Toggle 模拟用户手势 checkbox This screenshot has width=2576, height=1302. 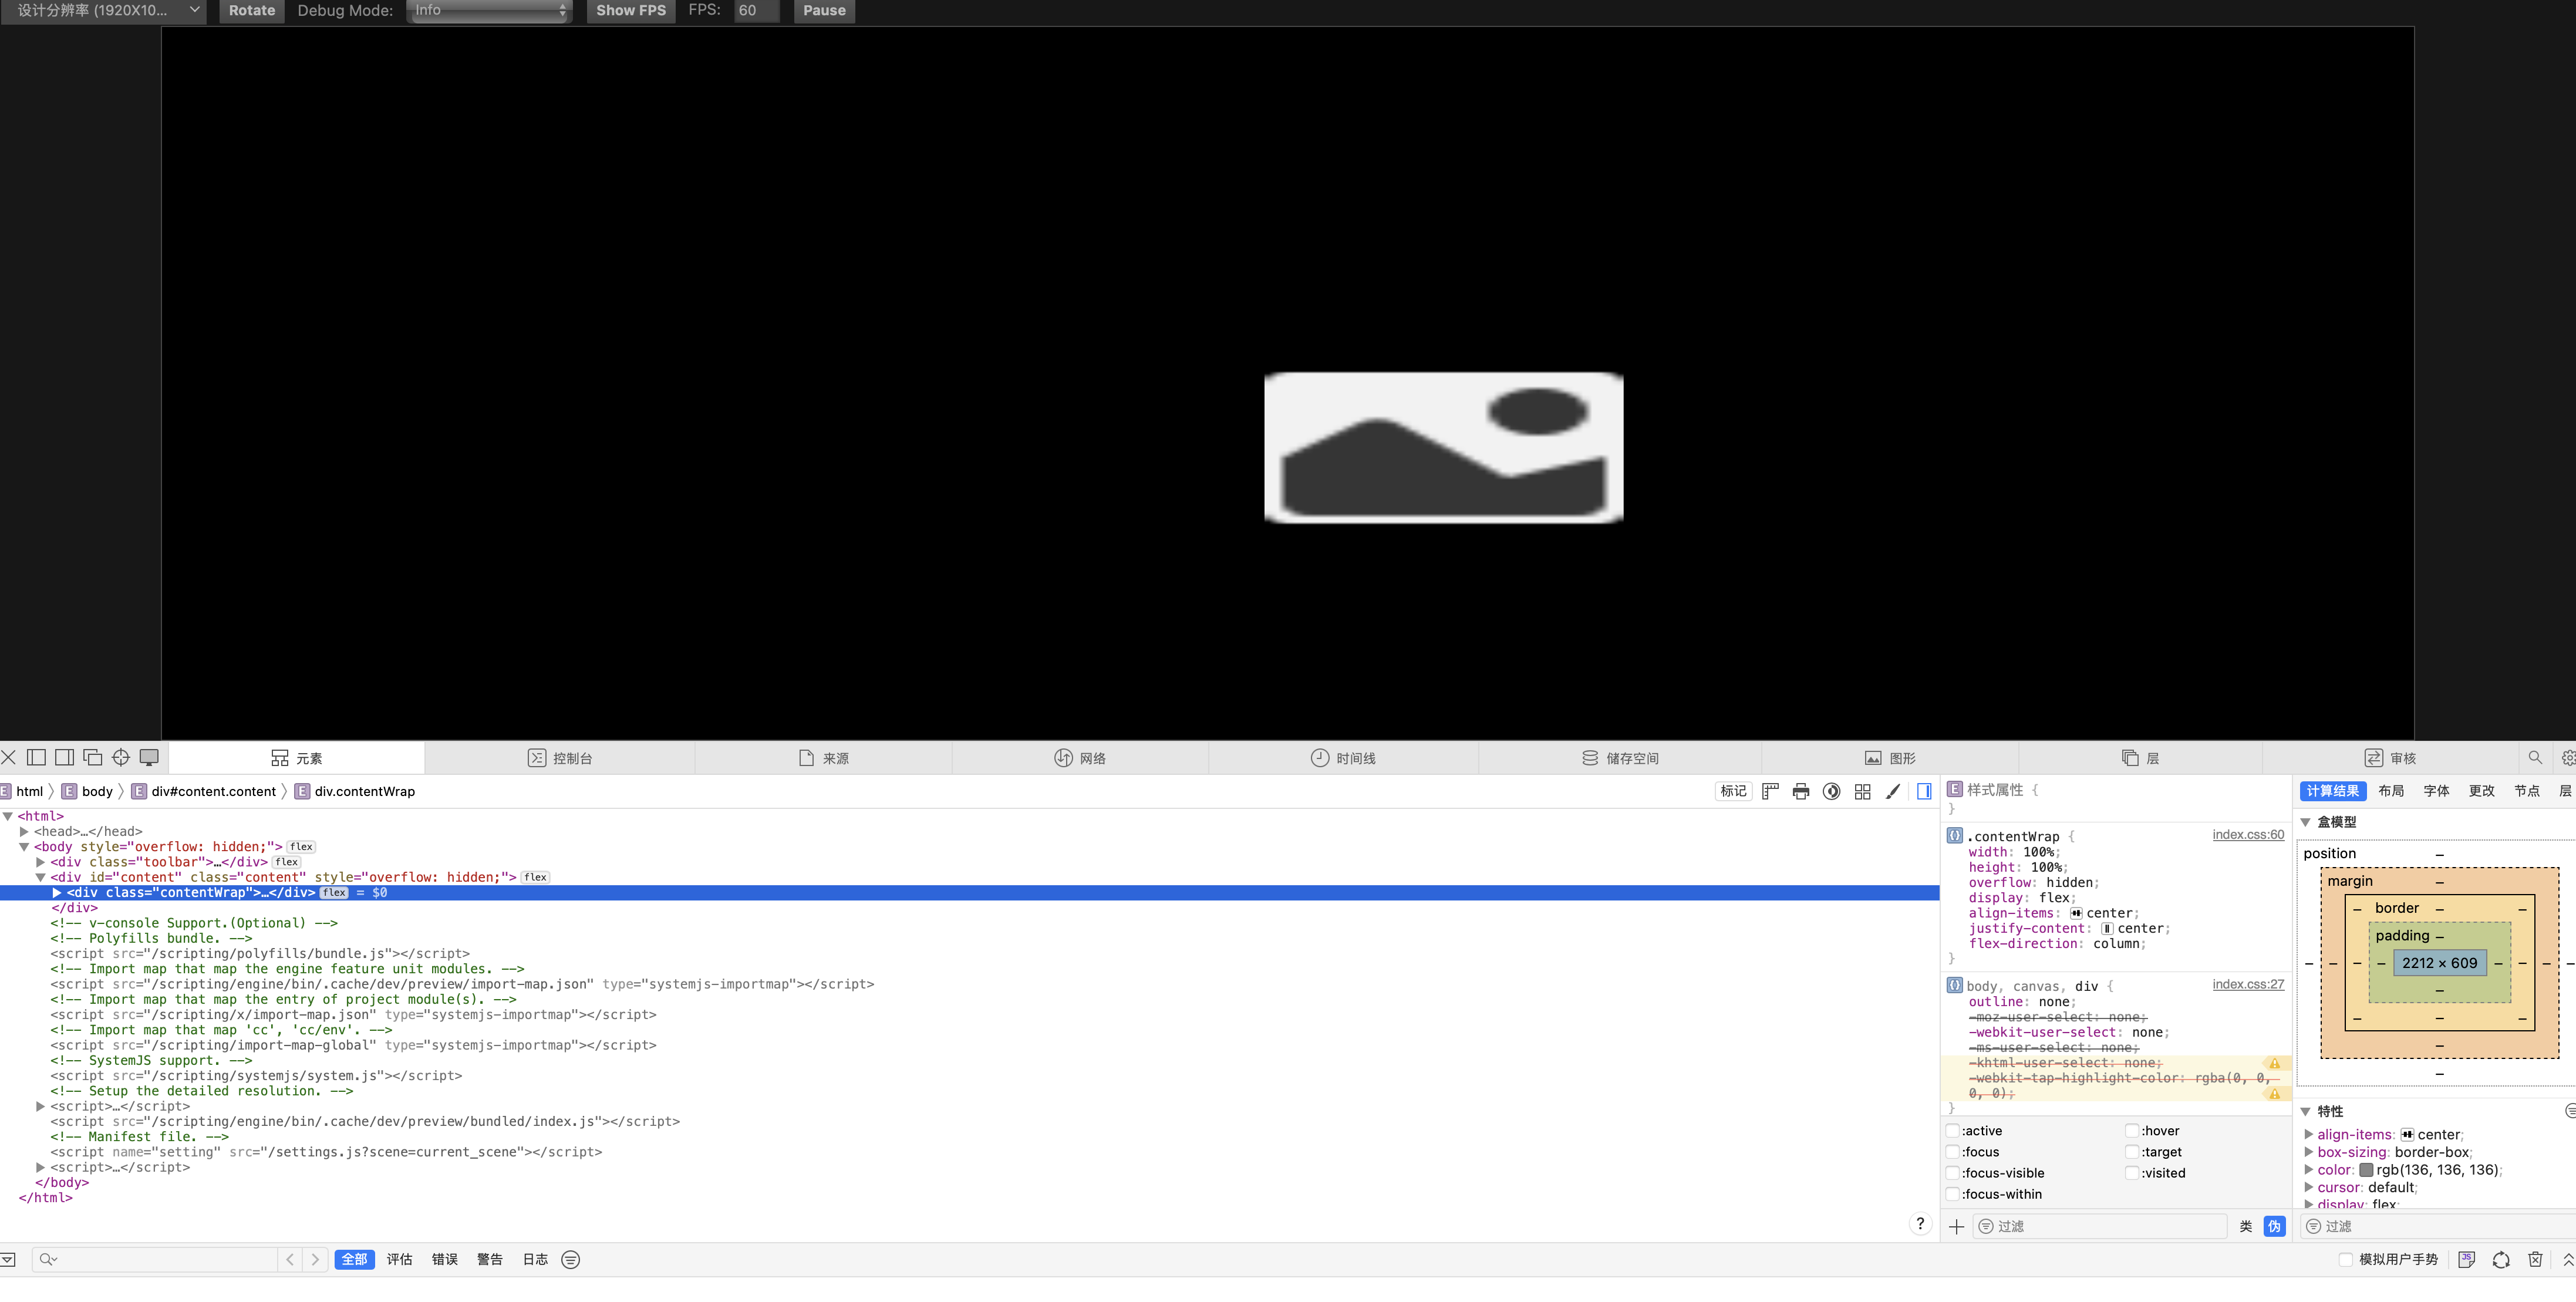(x=2345, y=1259)
